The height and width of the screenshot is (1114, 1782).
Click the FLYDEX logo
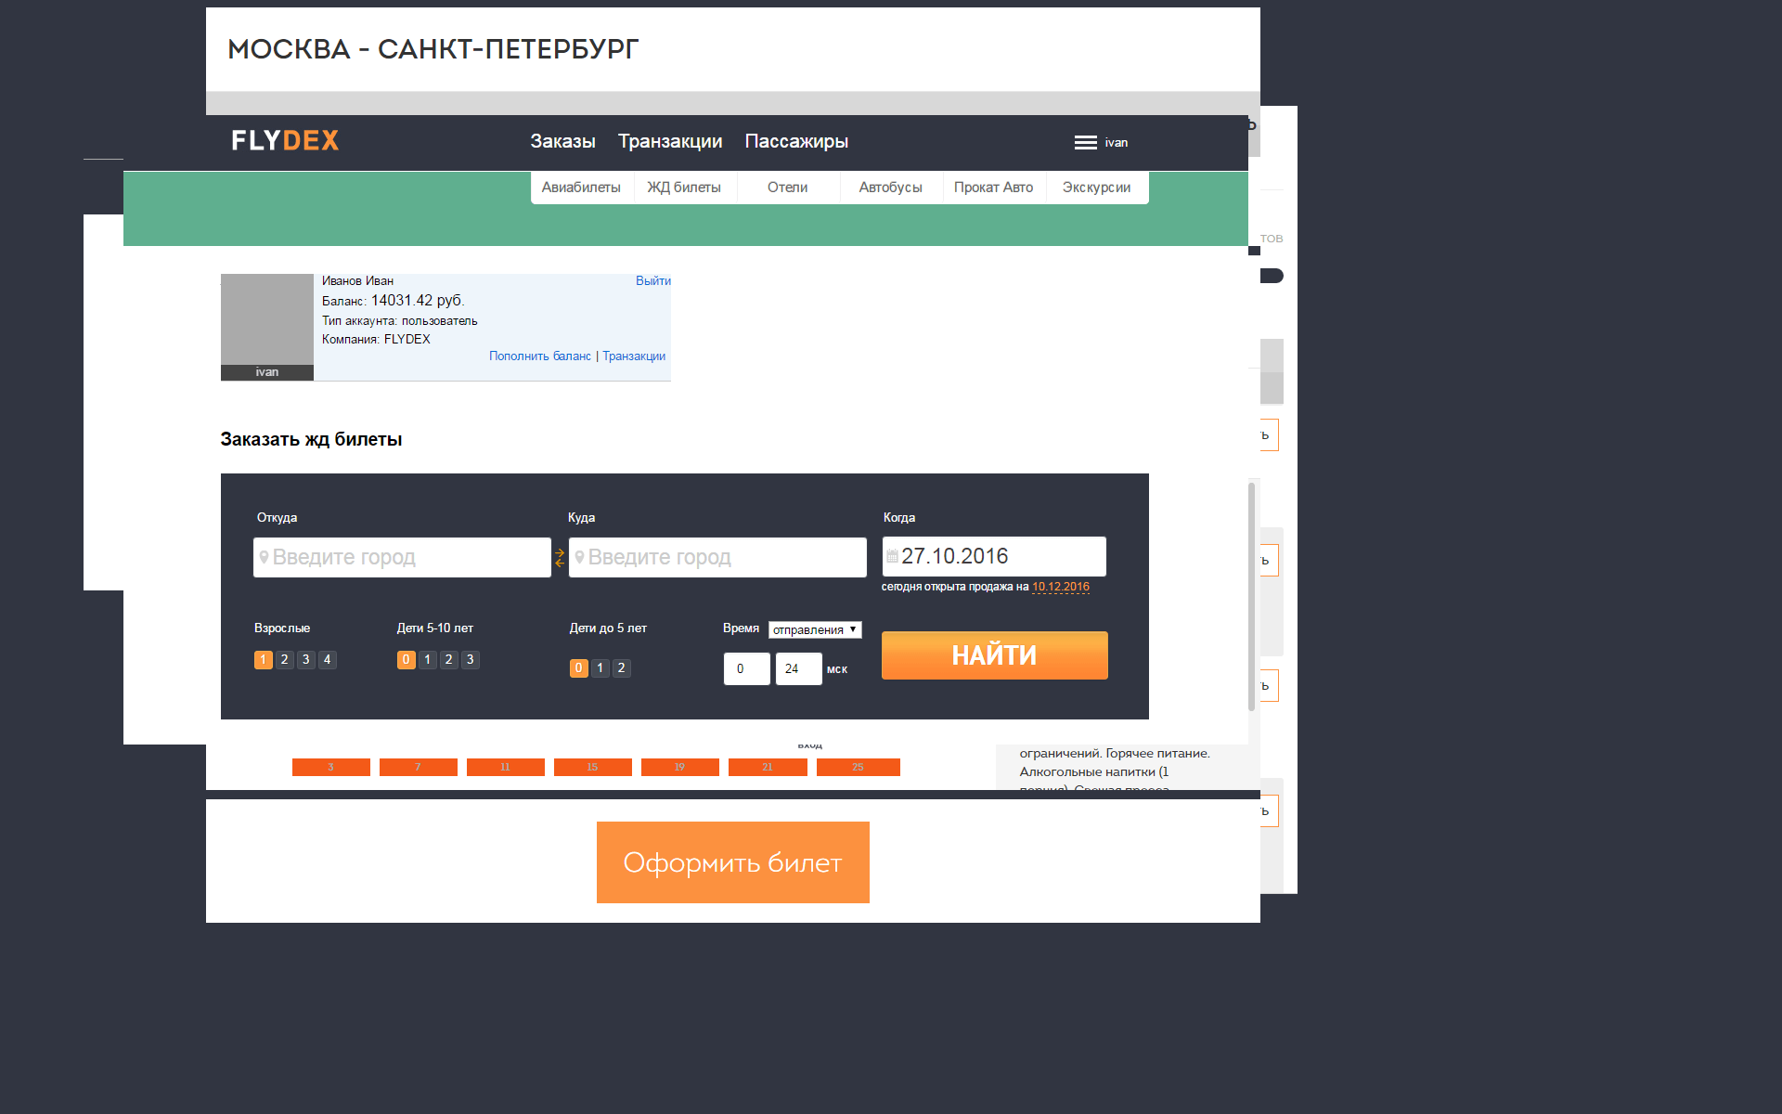click(x=285, y=141)
